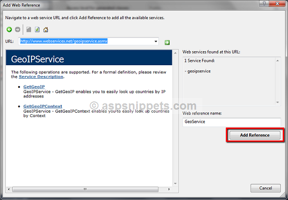The height and width of the screenshot is (200, 288).
Task: Close the Add Web Reference dialog
Action: click(277, 4)
